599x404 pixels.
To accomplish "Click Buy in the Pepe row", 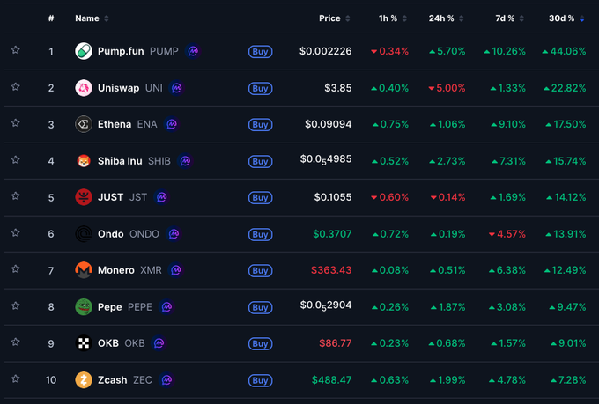I will (260, 307).
